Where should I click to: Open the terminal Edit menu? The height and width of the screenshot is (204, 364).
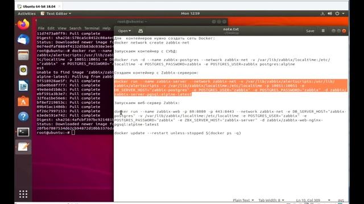pos(51,28)
